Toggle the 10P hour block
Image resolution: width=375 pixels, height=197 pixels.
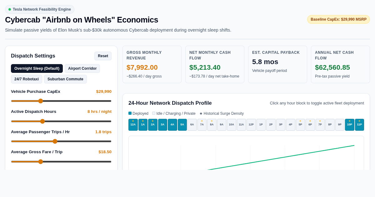(x=350, y=125)
